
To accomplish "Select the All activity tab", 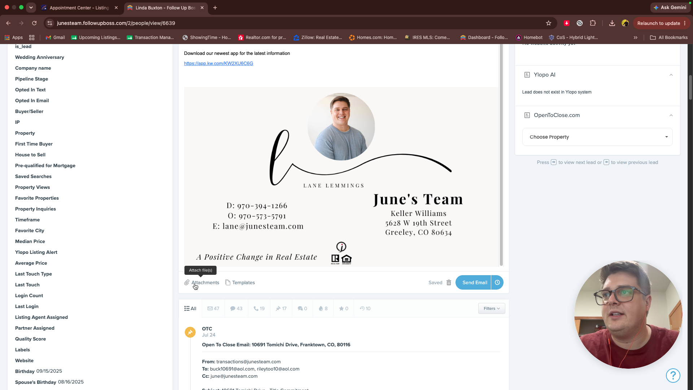I will pos(190,308).
